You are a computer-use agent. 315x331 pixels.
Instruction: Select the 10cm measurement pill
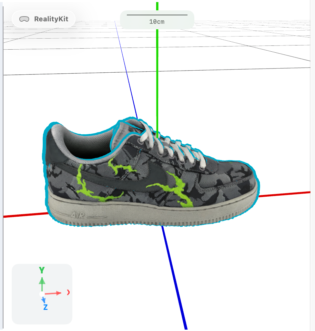(x=157, y=21)
